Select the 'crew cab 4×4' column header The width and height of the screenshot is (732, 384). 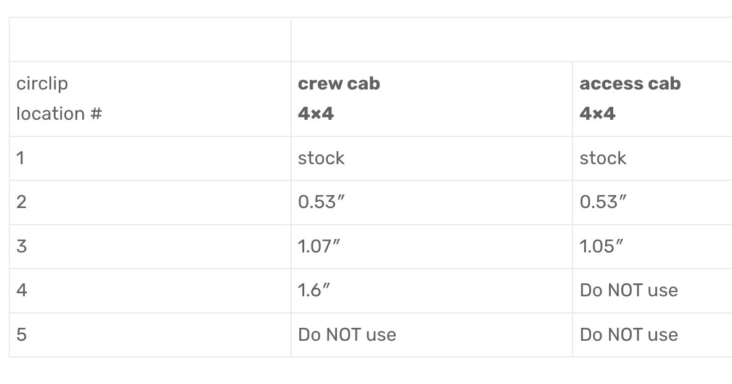point(432,99)
